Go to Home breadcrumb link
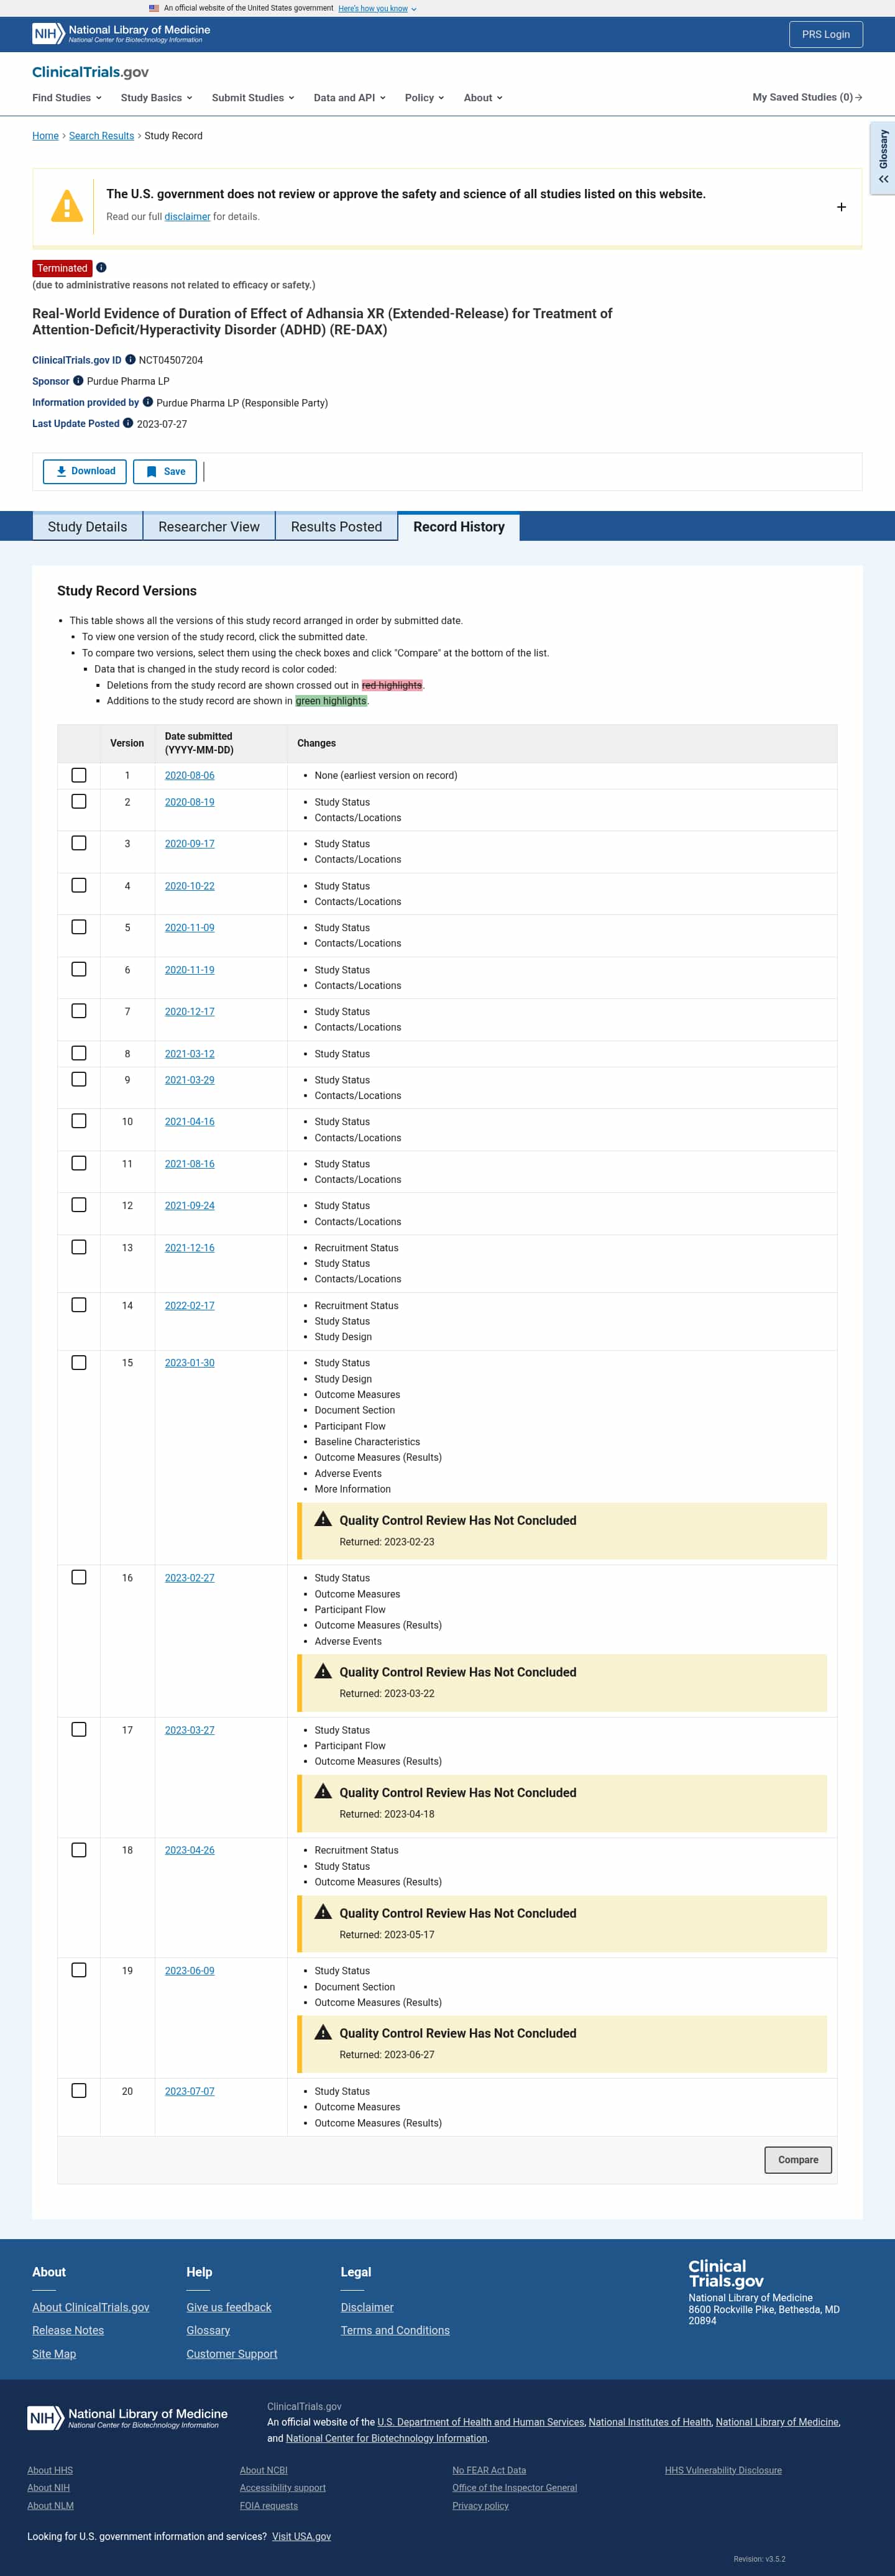Image resolution: width=895 pixels, height=2576 pixels. click(45, 136)
